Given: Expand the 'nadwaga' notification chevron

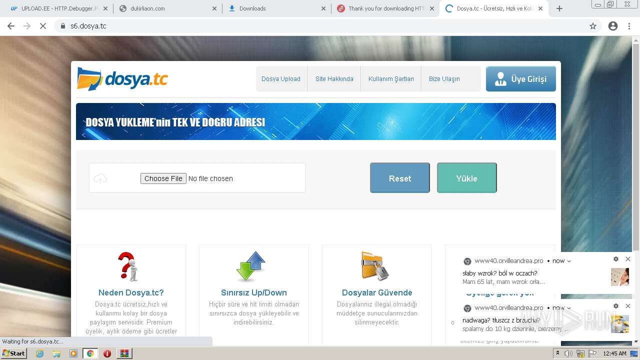Looking at the screenshot, I should (569, 308).
